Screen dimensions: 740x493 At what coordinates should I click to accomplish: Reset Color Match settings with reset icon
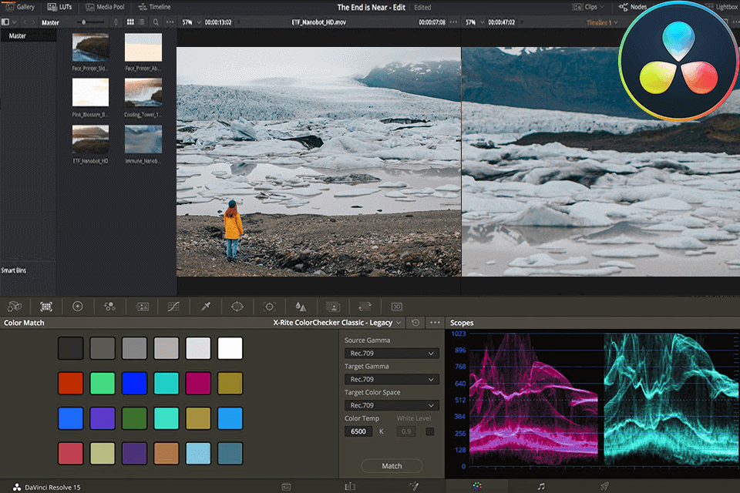point(415,323)
